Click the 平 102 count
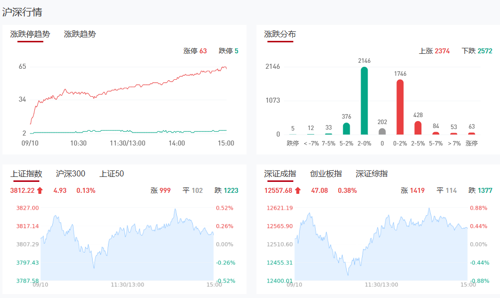500x298 pixels. 193,190
